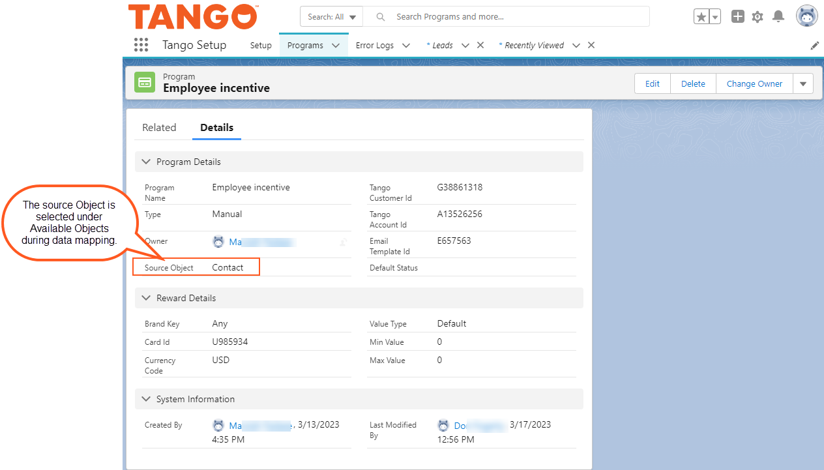Click the Edit button

(x=652, y=83)
